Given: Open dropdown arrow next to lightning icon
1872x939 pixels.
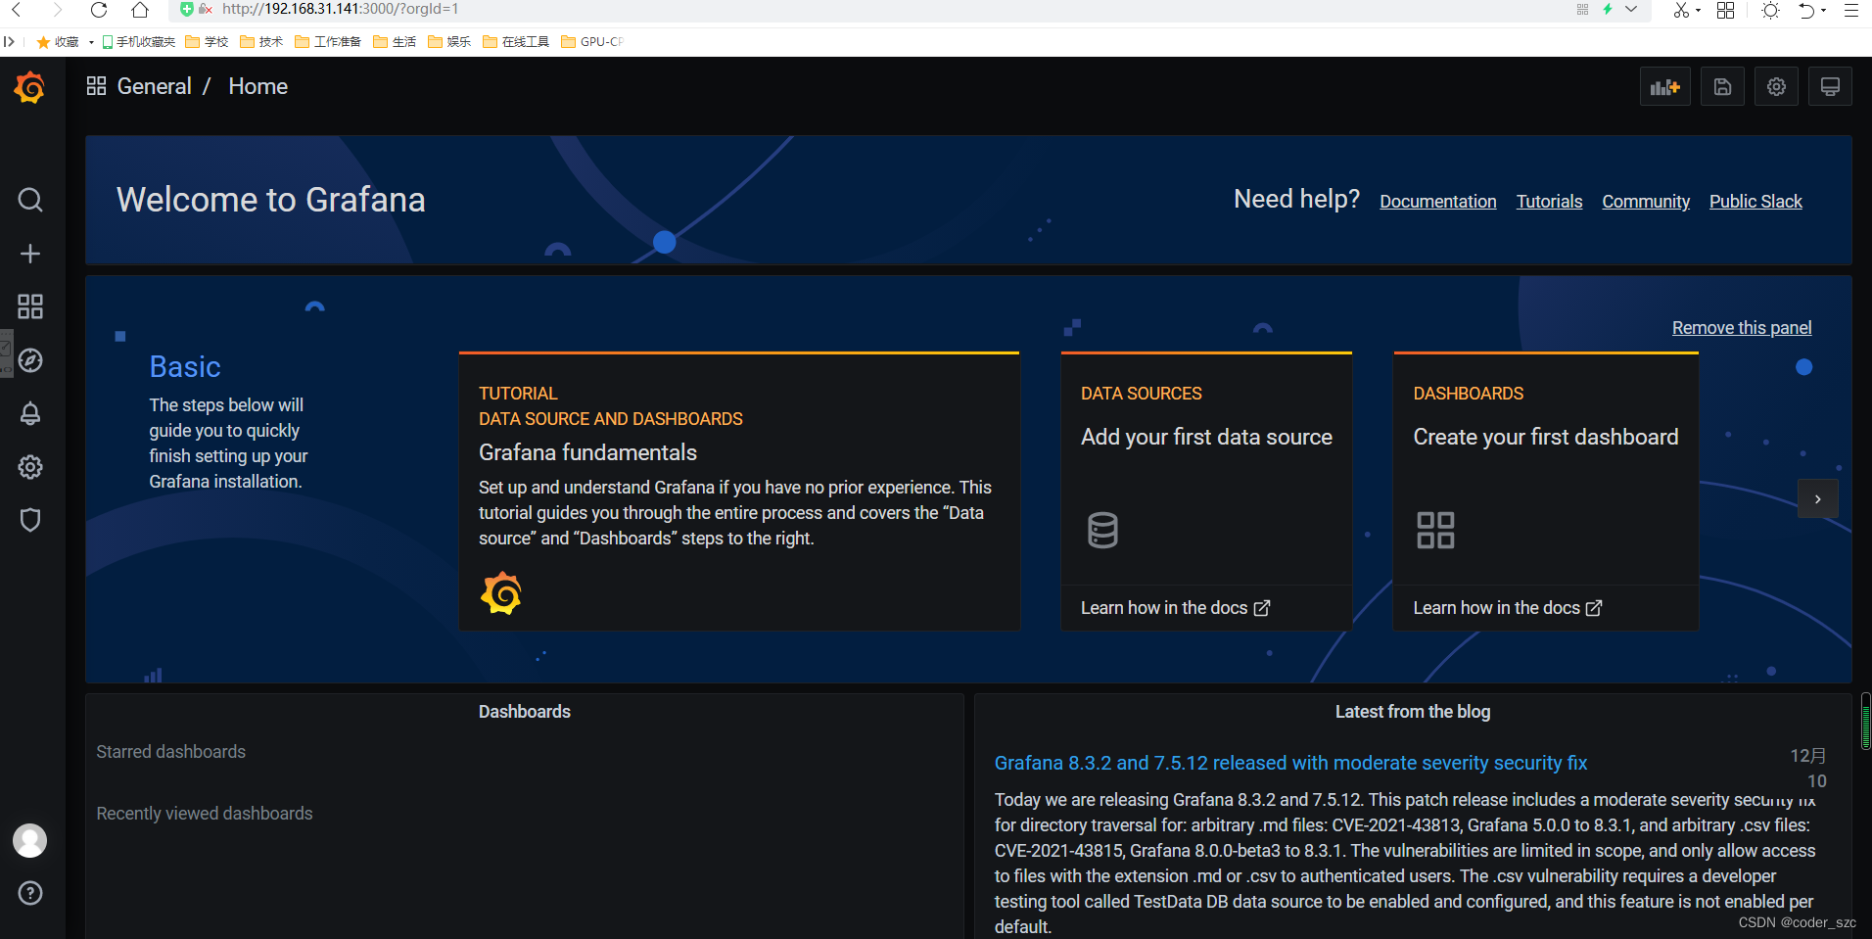Looking at the screenshot, I should coord(1631,9).
